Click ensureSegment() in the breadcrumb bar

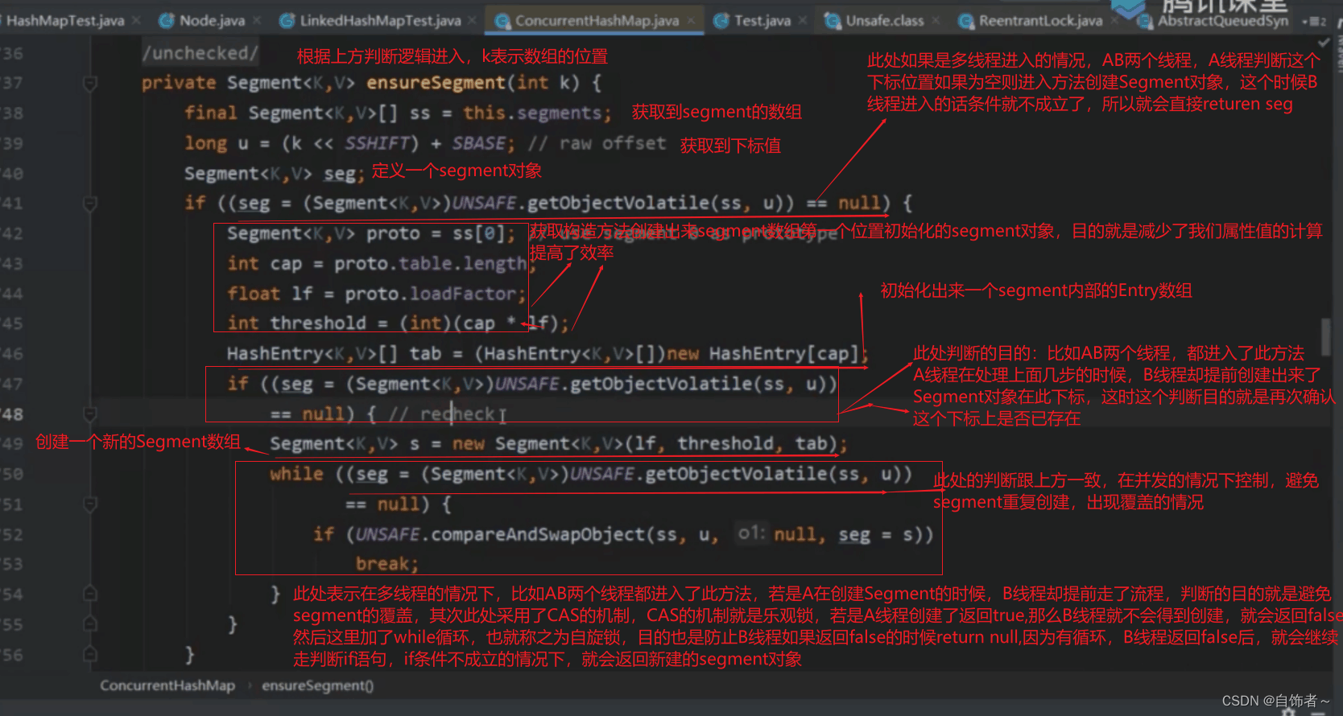click(318, 685)
